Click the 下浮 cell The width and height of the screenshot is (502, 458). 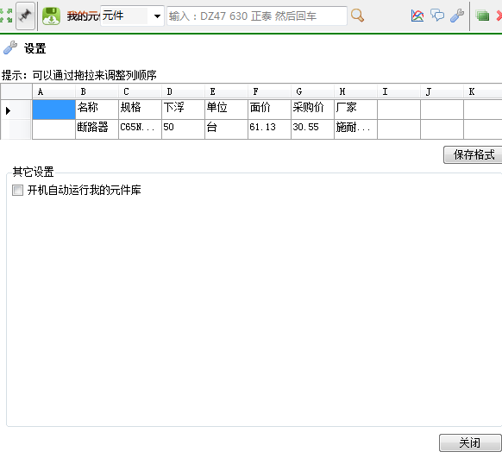[x=184, y=110]
